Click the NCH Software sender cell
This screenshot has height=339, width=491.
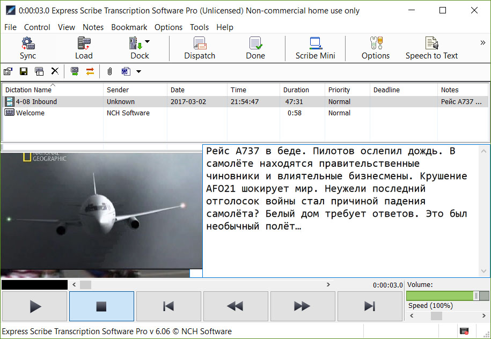click(128, 113)
